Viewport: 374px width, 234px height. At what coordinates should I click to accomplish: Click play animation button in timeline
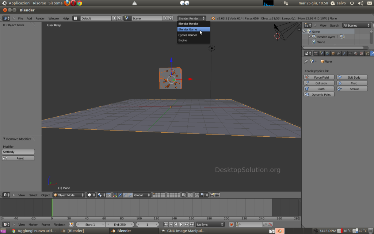(x=181, y=224)
